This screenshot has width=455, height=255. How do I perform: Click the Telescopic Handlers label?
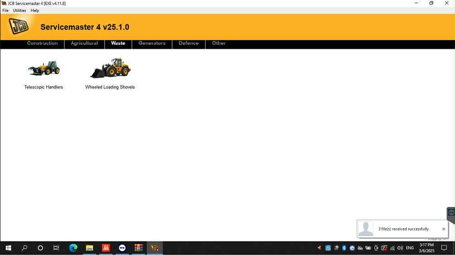point(44,87)
